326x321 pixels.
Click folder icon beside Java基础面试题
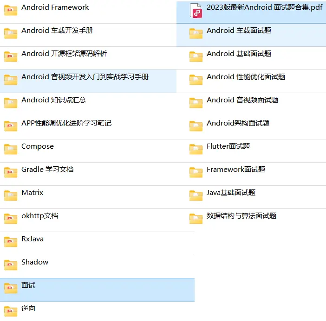[x=196, y=195]
